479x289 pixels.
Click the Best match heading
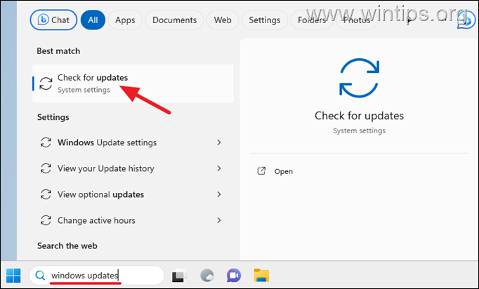58,51
